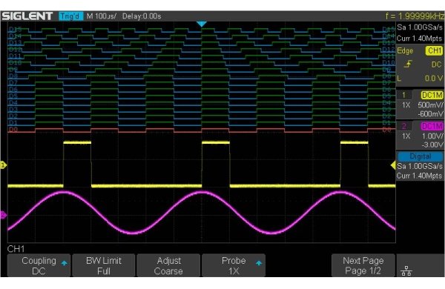Select the blue trigger position marker
This screenshot has height=289, width=445.
202,24
